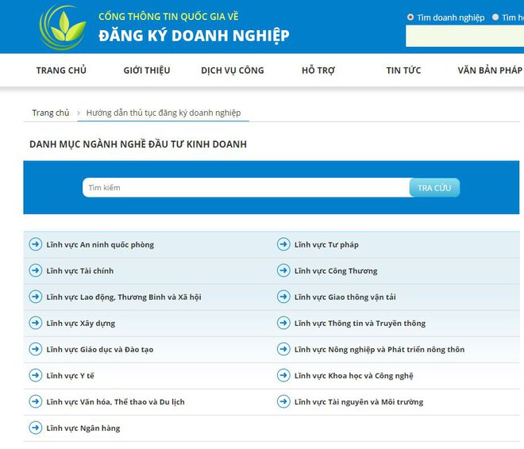
Task: Click arrow icon beside Lĩnh vực Nông nghiệp
Action: coord(283,349)
